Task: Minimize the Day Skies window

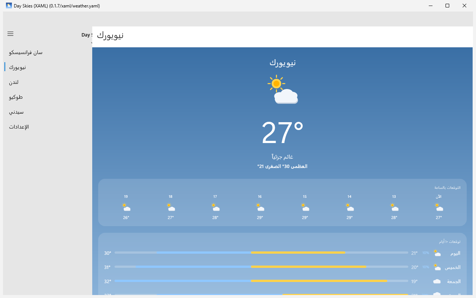Action: [x=430, y=6]
